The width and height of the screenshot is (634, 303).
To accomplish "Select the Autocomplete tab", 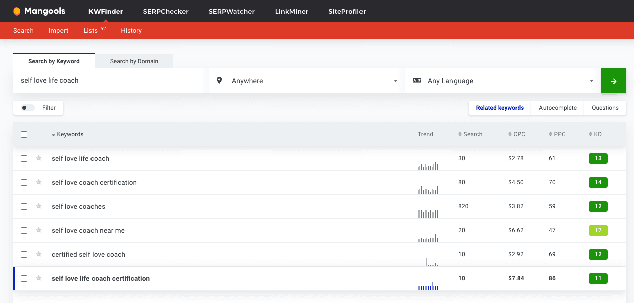I will pyautogui.click(x=558, y=108).
